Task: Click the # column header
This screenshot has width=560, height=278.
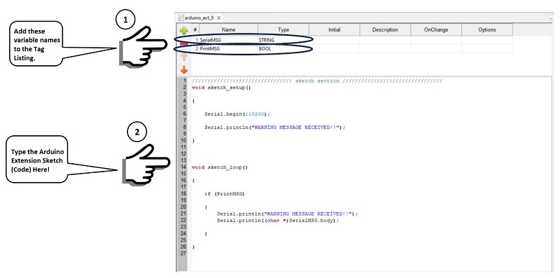Action: tap(195, 30)
